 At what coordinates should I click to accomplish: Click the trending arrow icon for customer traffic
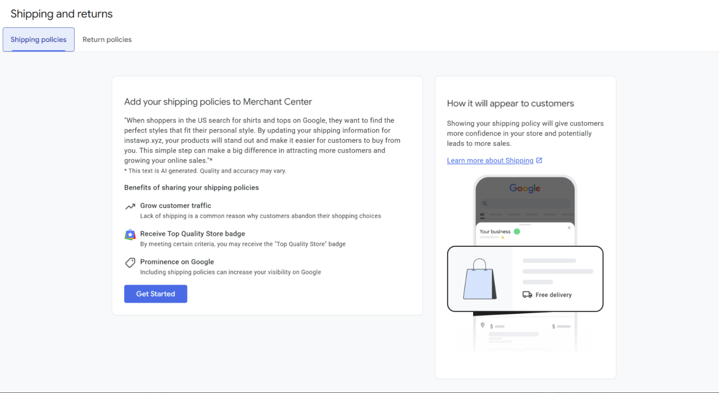pos(130,206)
